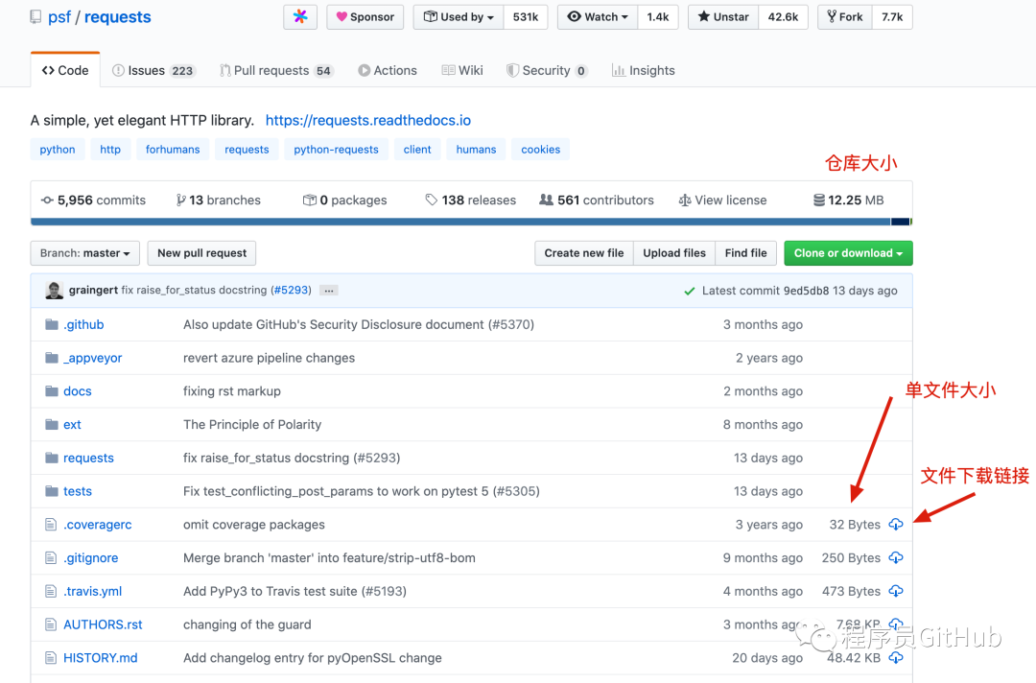
Task: Download the .travis.yml file via cloud icon
Action: [x=896, y=591]
